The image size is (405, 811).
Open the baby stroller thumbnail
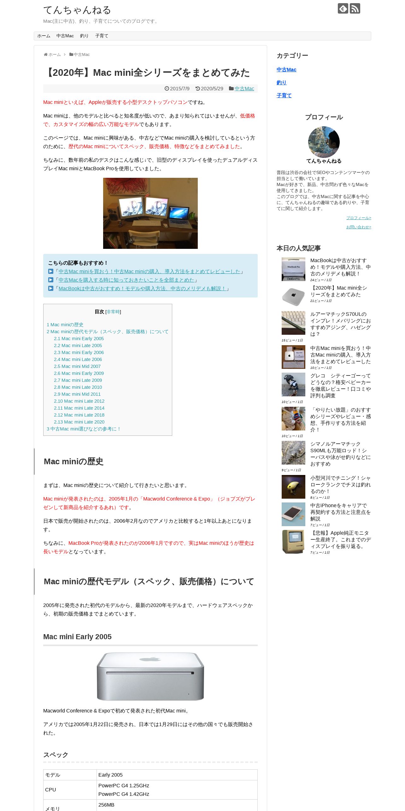pos(293,385)
